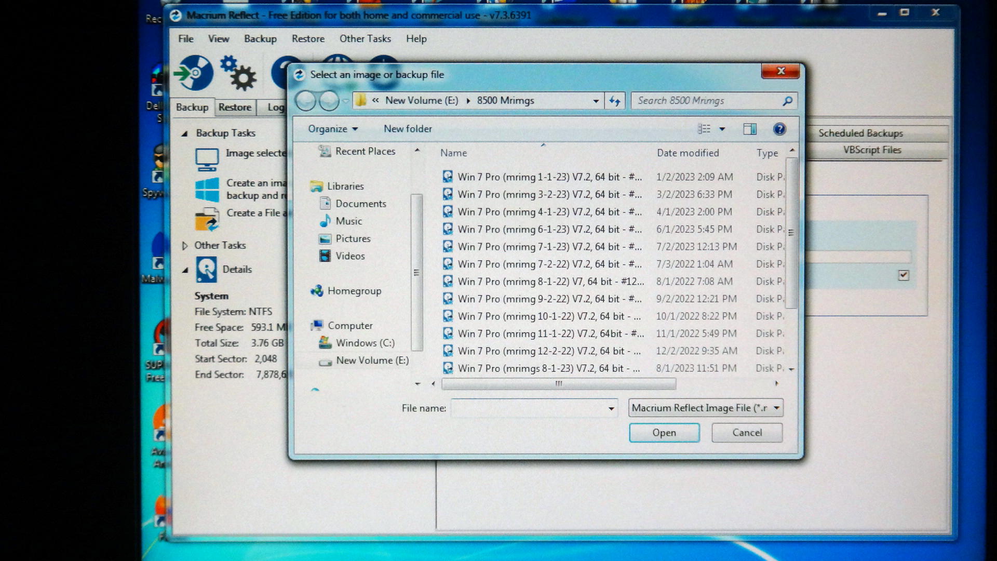Open the gears settings toolbar icon
Screen dimensions: 997x561
click(x=238, y=73)
